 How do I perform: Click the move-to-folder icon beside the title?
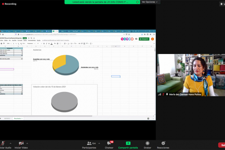click(x=31, y=38)
